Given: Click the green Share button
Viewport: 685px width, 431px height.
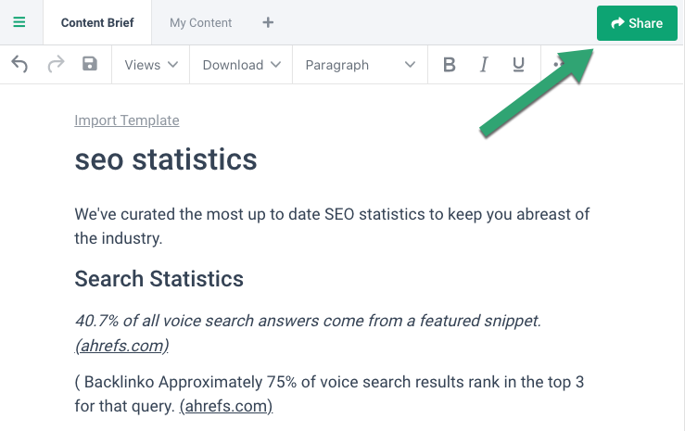Looking at the screenshot, I should click(637, 23).
